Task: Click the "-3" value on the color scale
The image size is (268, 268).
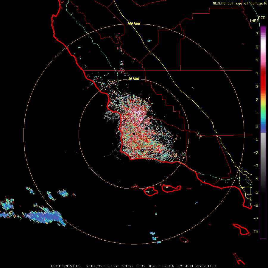Action: click(256, 166)
